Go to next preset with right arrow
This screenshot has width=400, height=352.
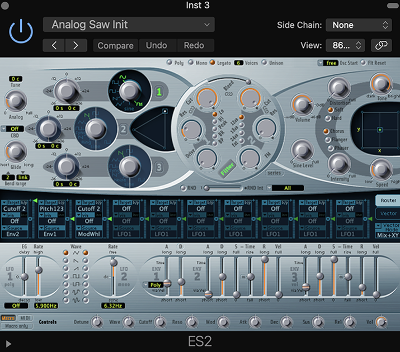pyautogui.click(x=76, y=45)
